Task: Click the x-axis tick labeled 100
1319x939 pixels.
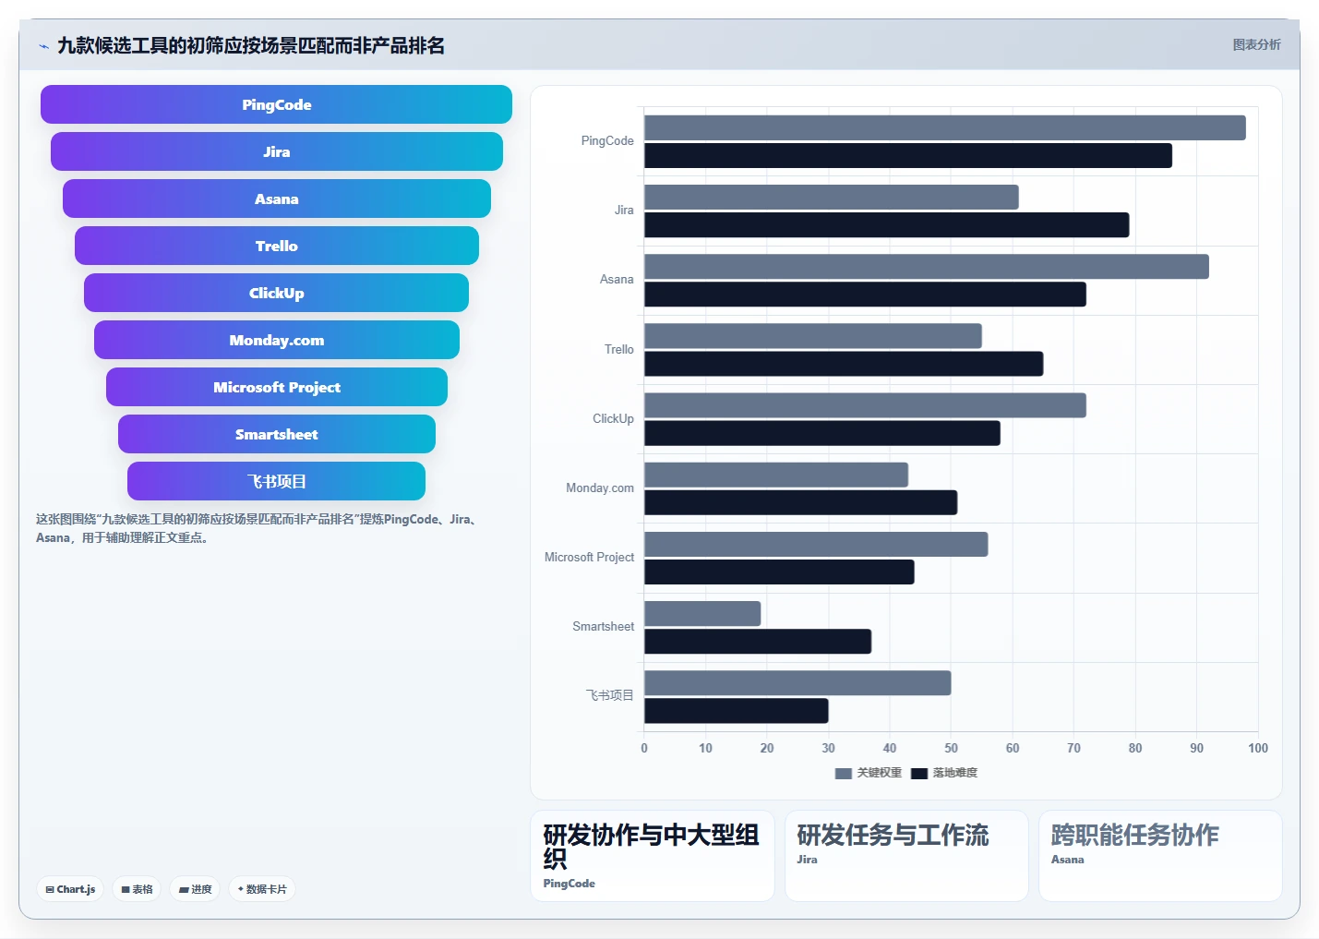Action: tap(1257, 748)
